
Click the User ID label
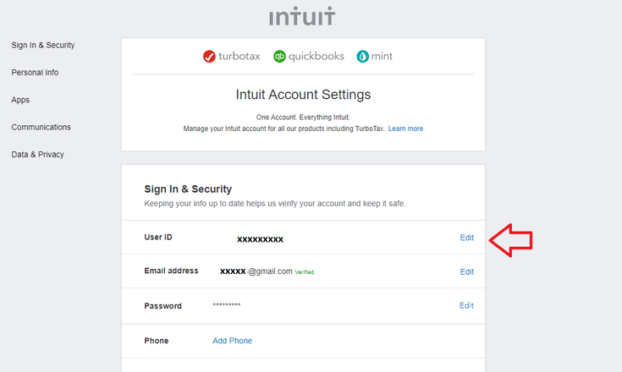[x=158, y=238]
